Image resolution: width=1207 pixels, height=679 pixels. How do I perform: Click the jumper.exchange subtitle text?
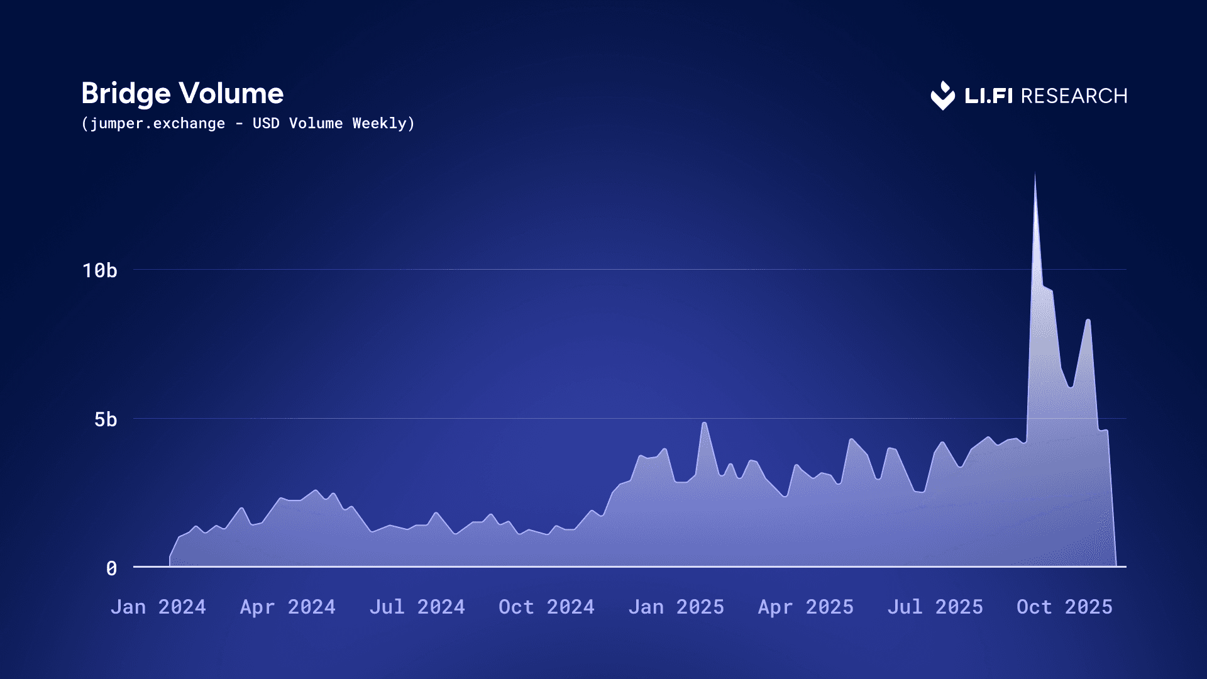pyautogui.click(x=248, y=123)
